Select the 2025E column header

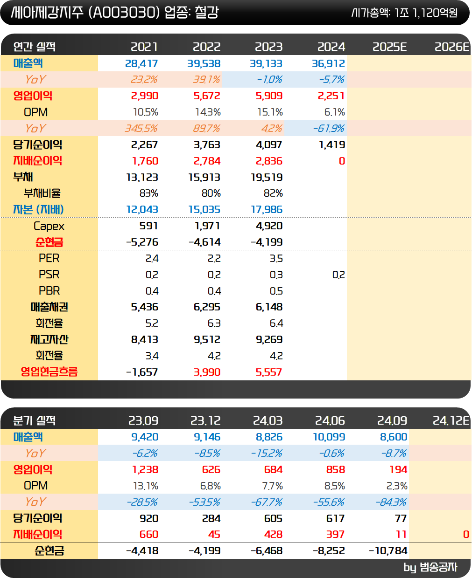389,47
